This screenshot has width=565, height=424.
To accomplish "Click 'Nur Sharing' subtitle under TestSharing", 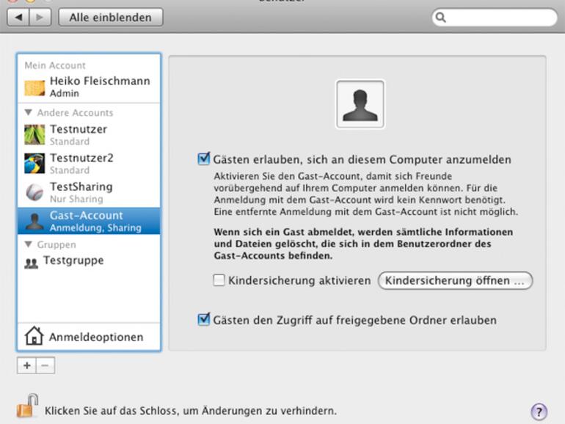I will 76,199.
